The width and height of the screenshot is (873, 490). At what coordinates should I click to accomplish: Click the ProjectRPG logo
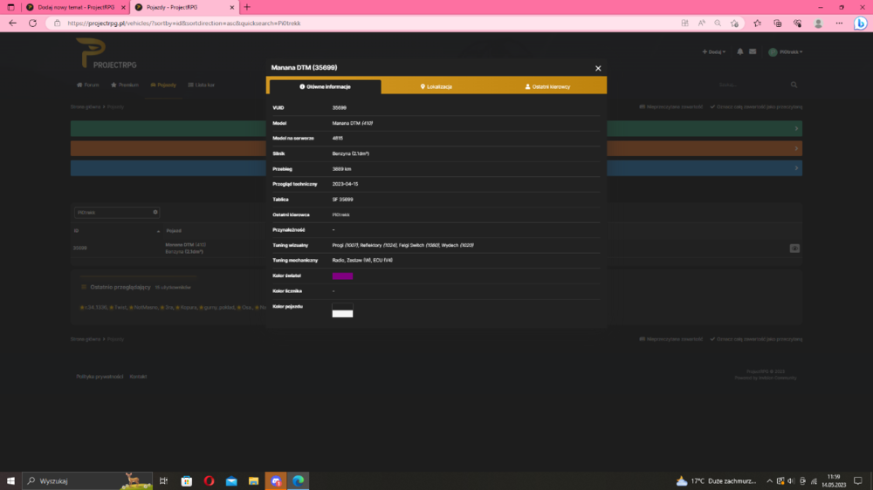pos(107,53)
